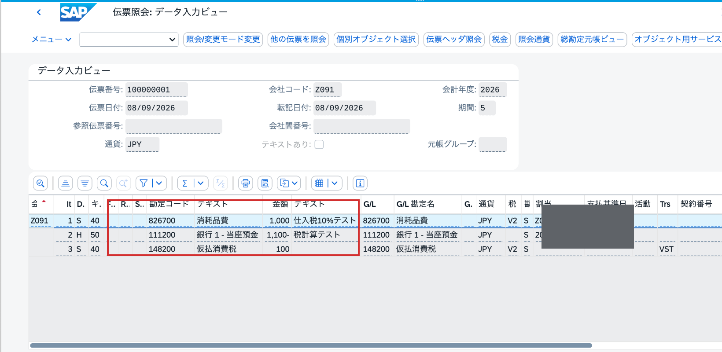Click the SAP logo

(x=78, y=12)
